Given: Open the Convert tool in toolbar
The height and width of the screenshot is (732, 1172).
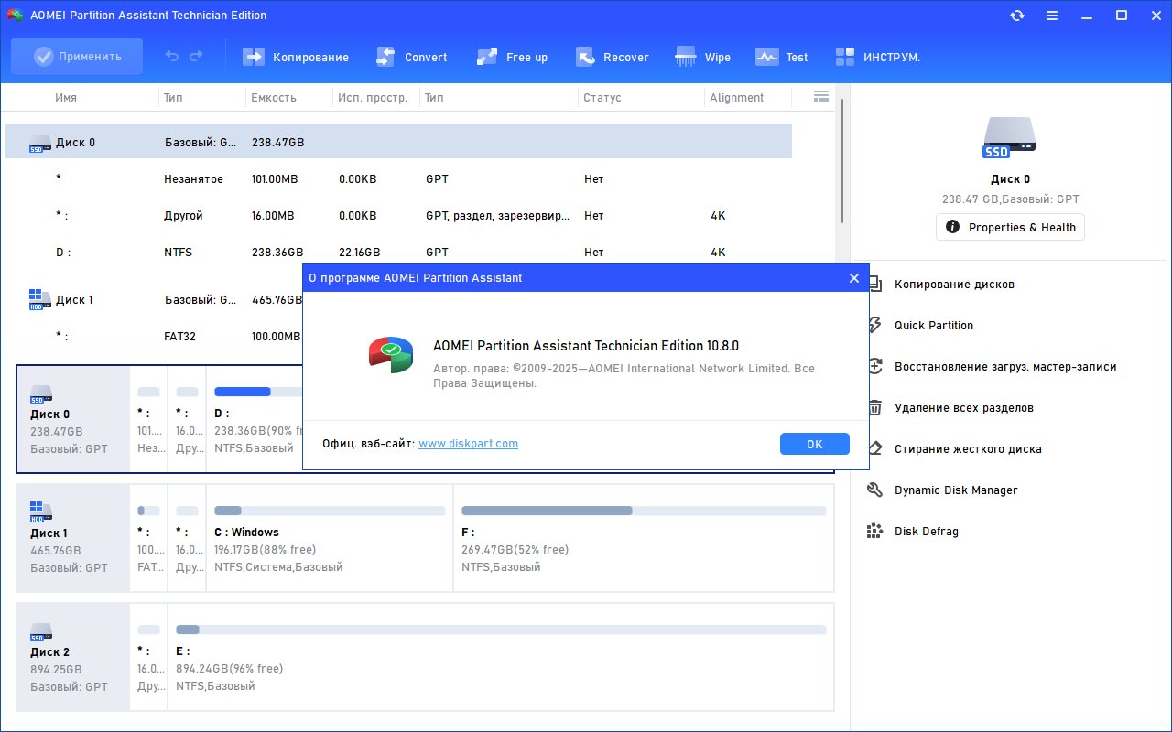Looking at the screenshot, I should [x=412, y=57].
